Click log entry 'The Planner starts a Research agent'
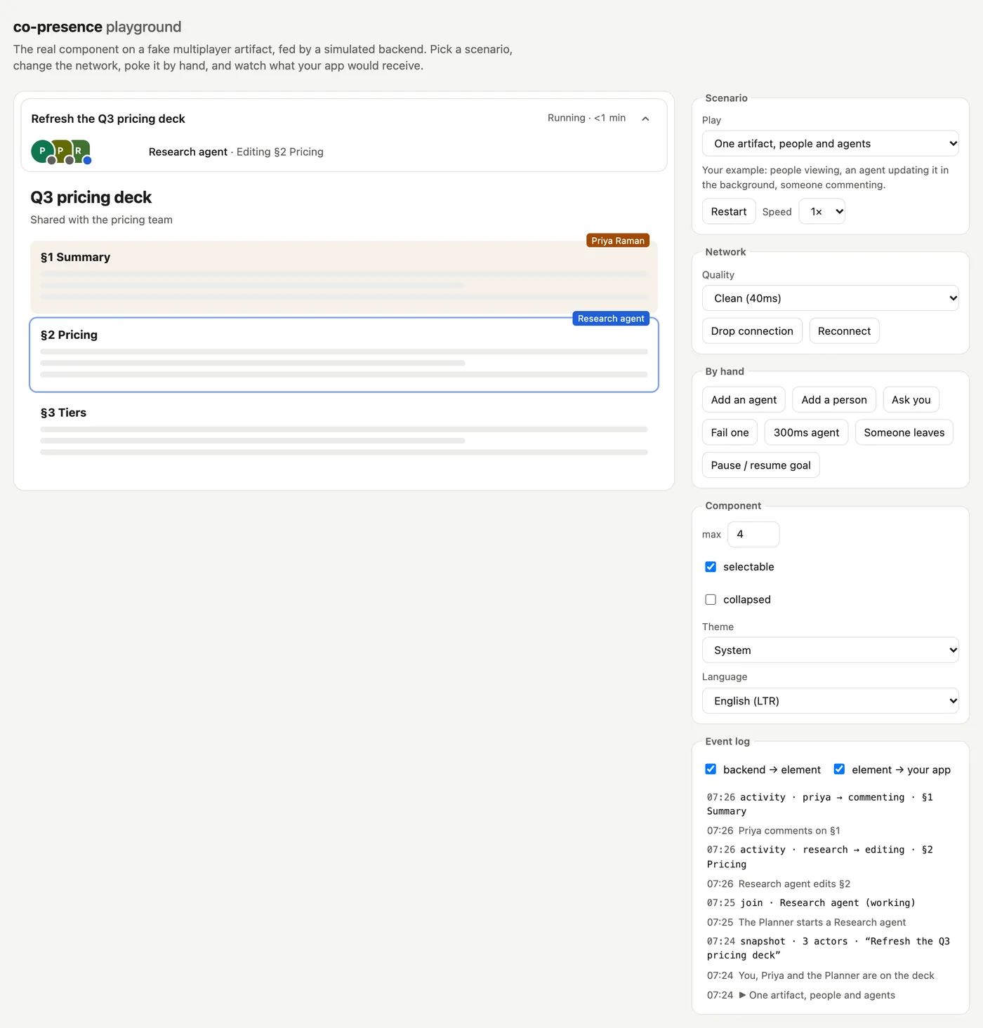The image size is (983, 1028). point(806,922)
